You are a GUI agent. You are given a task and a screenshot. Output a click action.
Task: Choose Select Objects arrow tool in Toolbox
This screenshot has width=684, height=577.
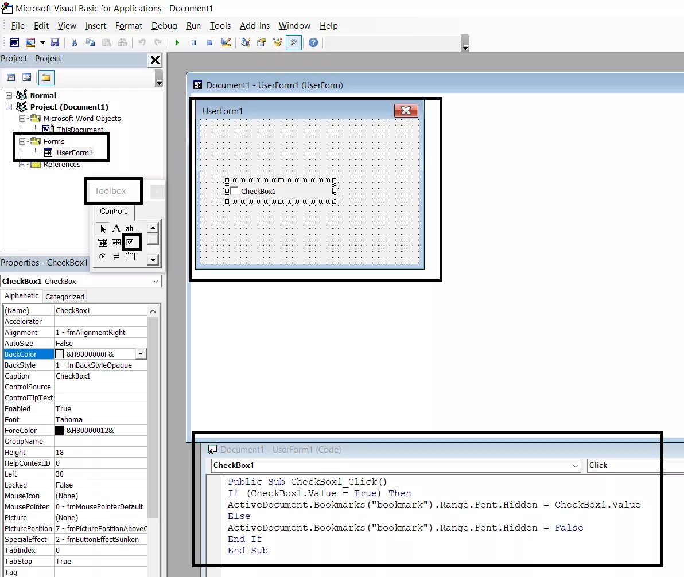[x=103, y=228]
